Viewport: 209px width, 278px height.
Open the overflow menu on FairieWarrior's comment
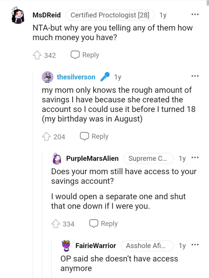[195, 244]
